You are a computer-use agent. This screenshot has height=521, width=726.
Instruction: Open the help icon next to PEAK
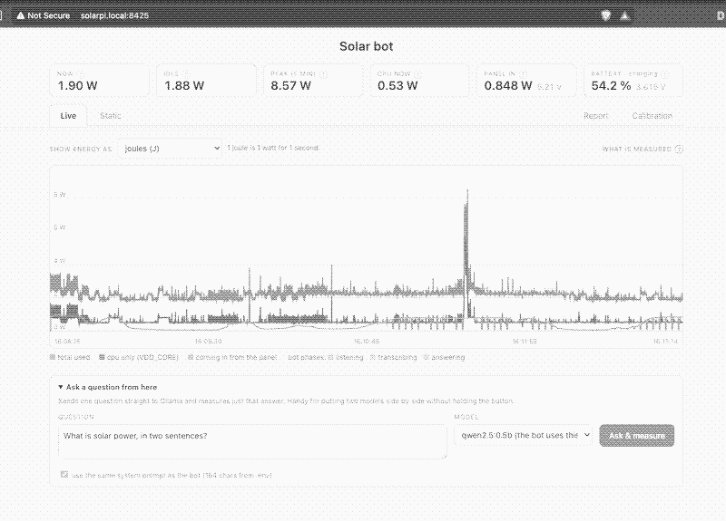(324, 74)
